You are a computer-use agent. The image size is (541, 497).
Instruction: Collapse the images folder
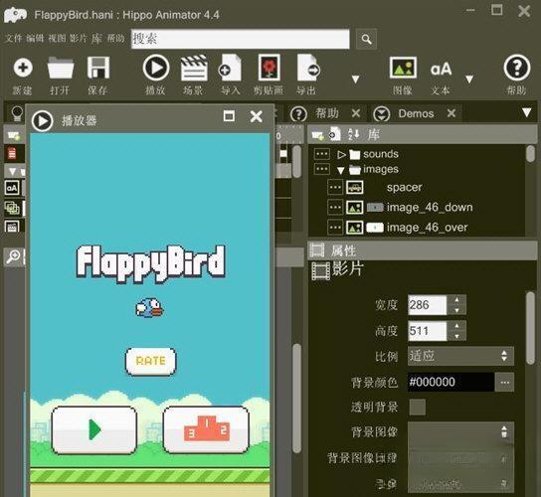[341, 170]
